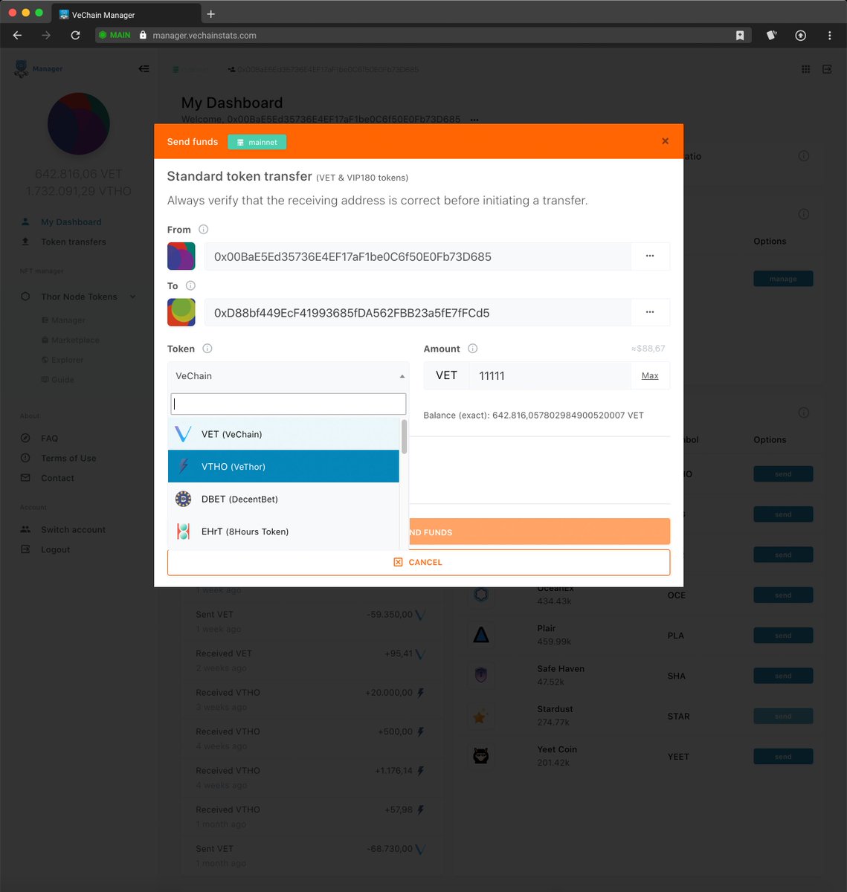This screenshot has height=892, width=847.
Task: Open a new browser tab
Action: coord(211,14)
